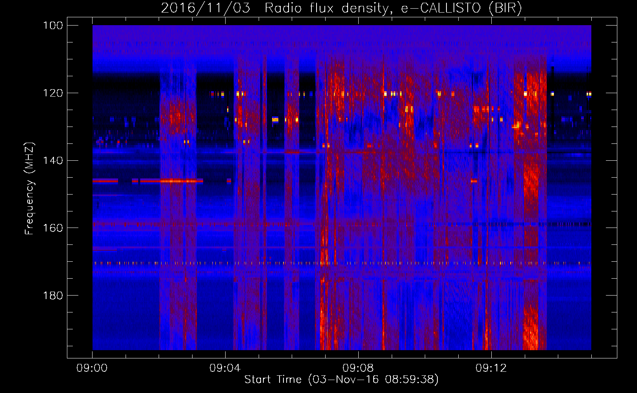This screenshot has height=393, width=637.
Task: Click the 09:00 time tick label
Action: [x=92, y=368]
